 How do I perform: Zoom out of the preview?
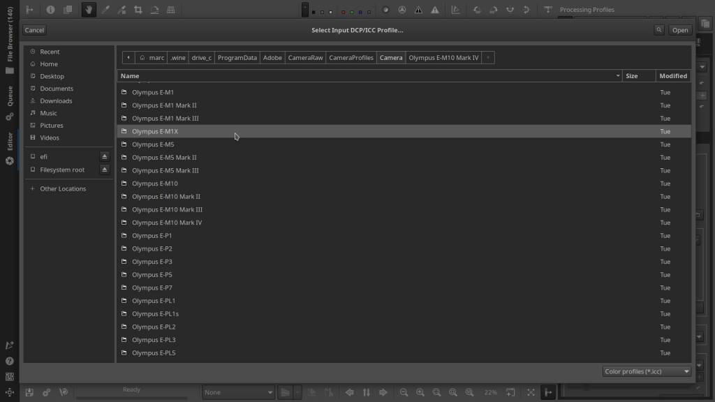[404, 392]
